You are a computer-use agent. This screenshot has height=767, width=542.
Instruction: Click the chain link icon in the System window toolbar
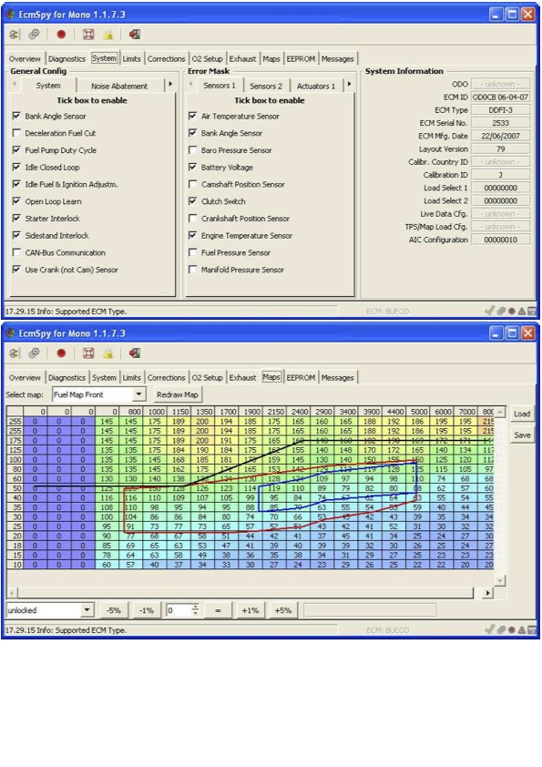coord(34,35)
